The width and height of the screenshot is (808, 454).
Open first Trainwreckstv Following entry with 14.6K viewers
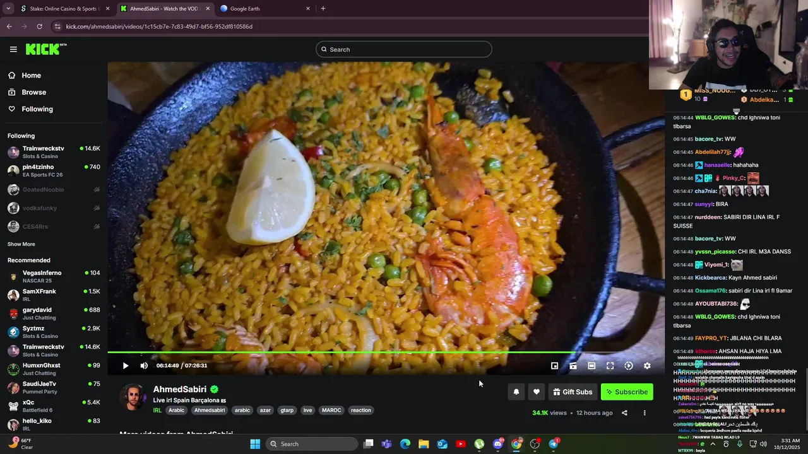tap(54, 152)
